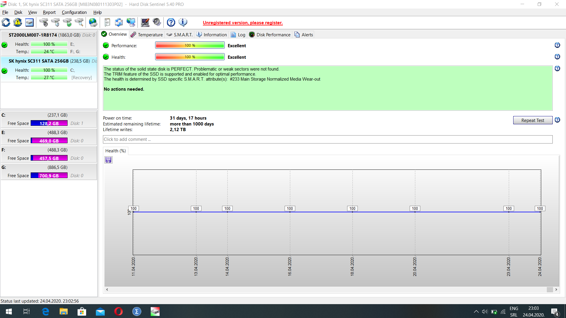This screenshot has width=566, height=318.
Task: Select the Health (%) graph tab
Action: pos(116,151)
